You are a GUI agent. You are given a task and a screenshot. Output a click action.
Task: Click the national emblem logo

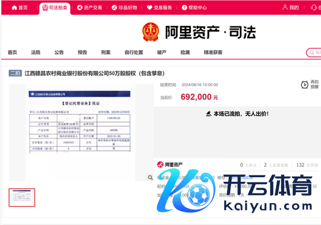tap(150, 32)
